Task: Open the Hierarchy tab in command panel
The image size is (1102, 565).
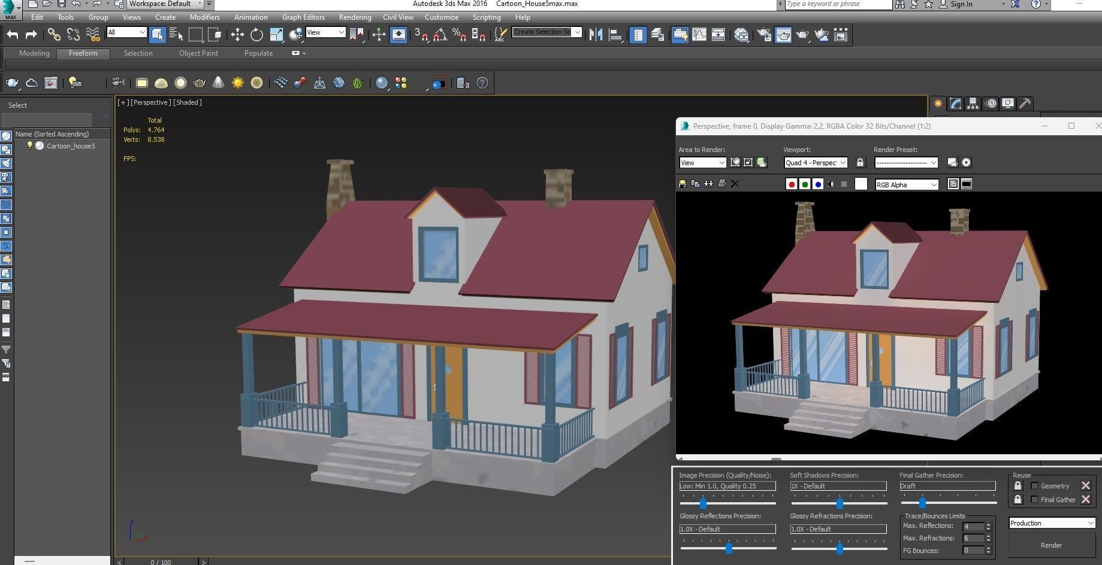Action: 973,104
